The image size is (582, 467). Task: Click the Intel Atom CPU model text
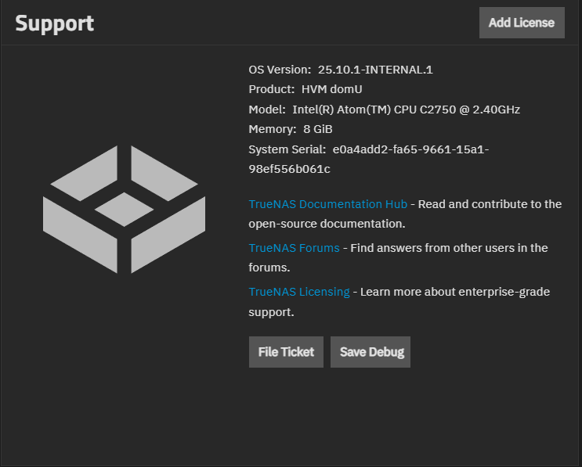pos(406,110)
